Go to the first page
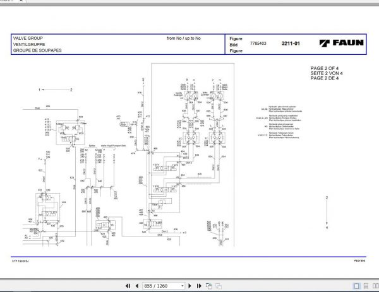Image resolution: width=379 pixels, height=292 pixels. click(x=128, y=286)
